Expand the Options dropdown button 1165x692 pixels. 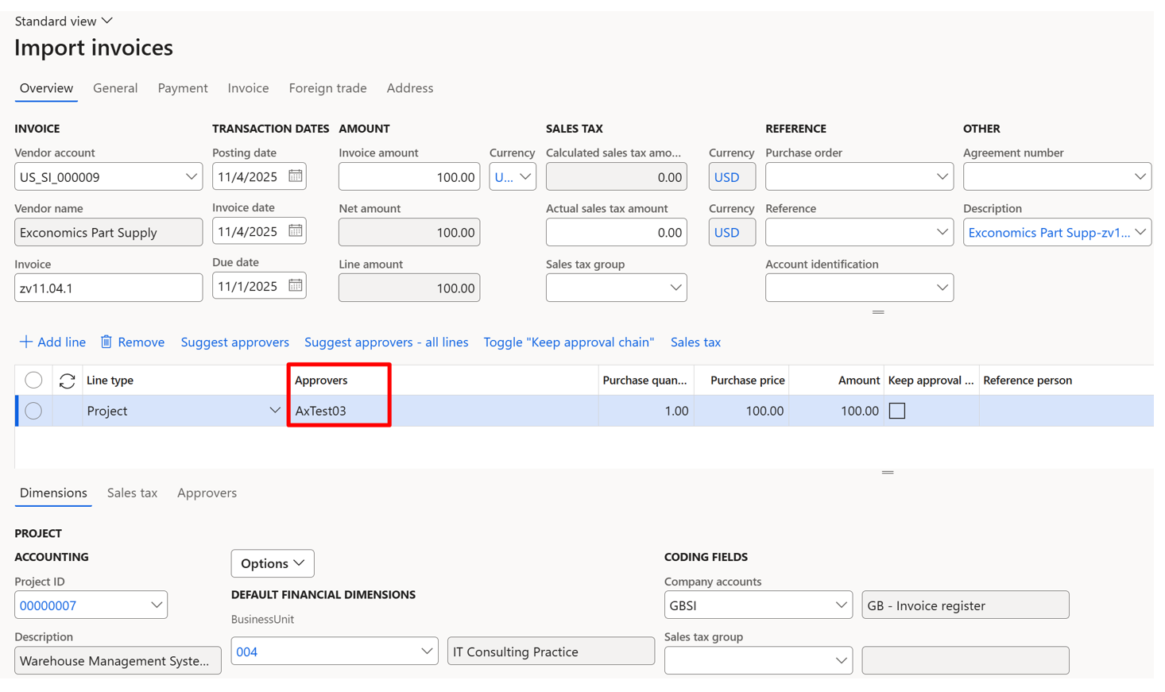pyautogui.click(x=273, y=563)
